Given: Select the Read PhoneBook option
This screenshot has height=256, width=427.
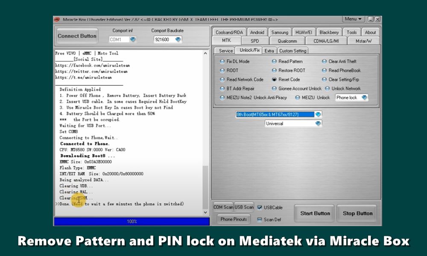Looking at the screenshot, I should click(324, 70).
